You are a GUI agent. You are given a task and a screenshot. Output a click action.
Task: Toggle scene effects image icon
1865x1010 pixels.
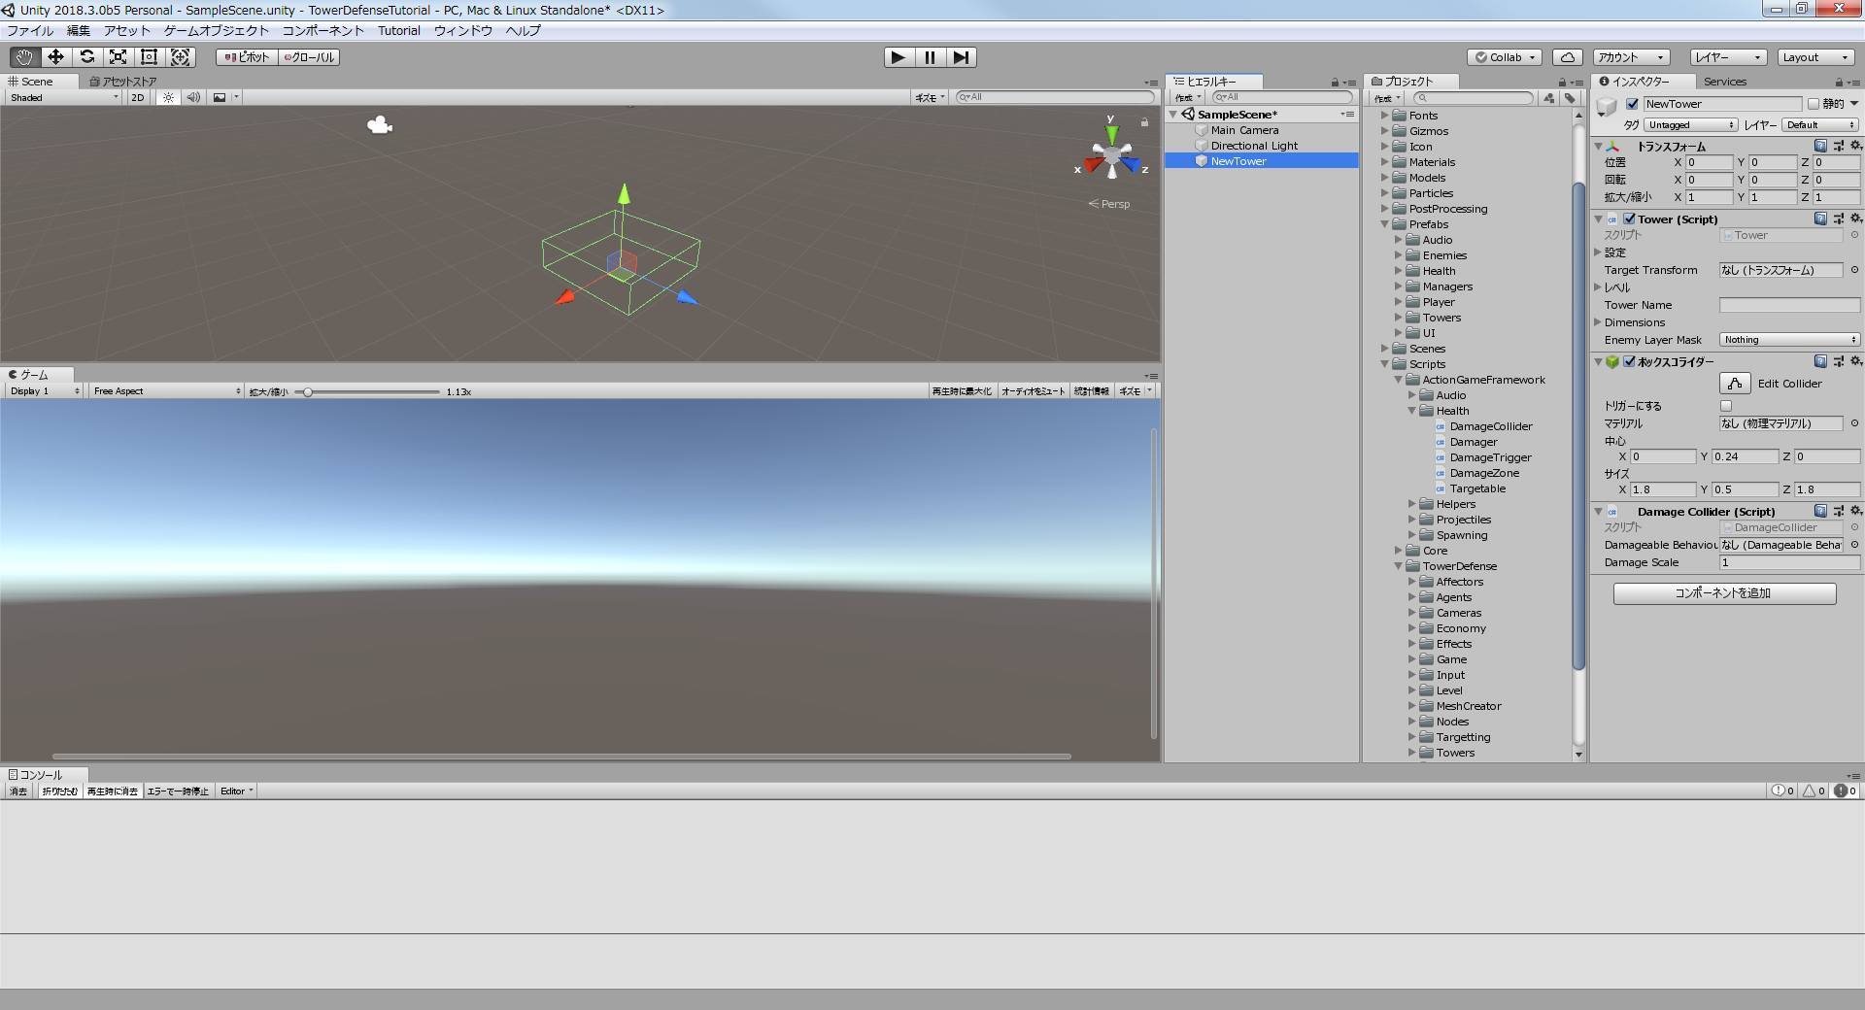(220, 97)
